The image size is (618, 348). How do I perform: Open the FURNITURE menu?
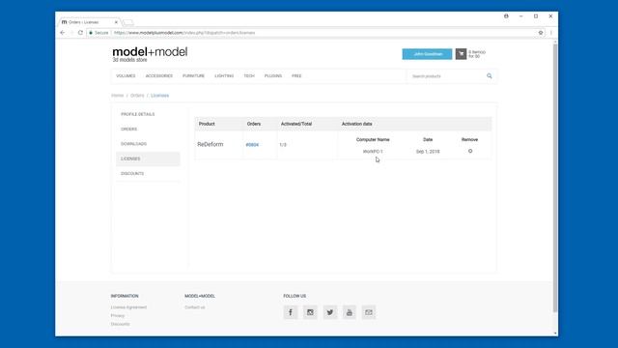point(193,75)
